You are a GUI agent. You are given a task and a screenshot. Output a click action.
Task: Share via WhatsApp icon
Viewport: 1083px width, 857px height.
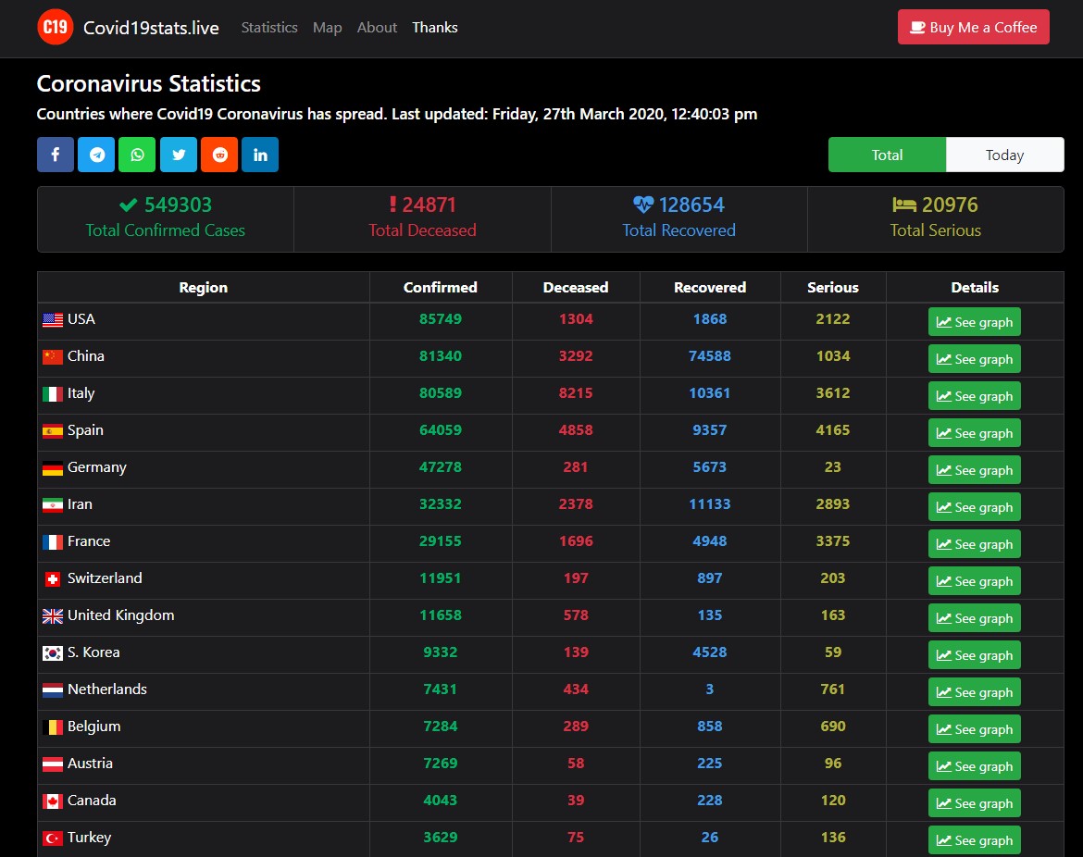click(137, 155)
